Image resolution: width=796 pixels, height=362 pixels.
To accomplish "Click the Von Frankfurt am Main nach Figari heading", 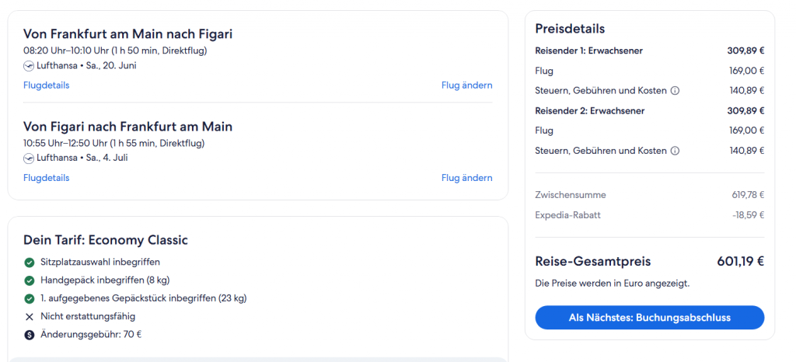I will [127, 34].
